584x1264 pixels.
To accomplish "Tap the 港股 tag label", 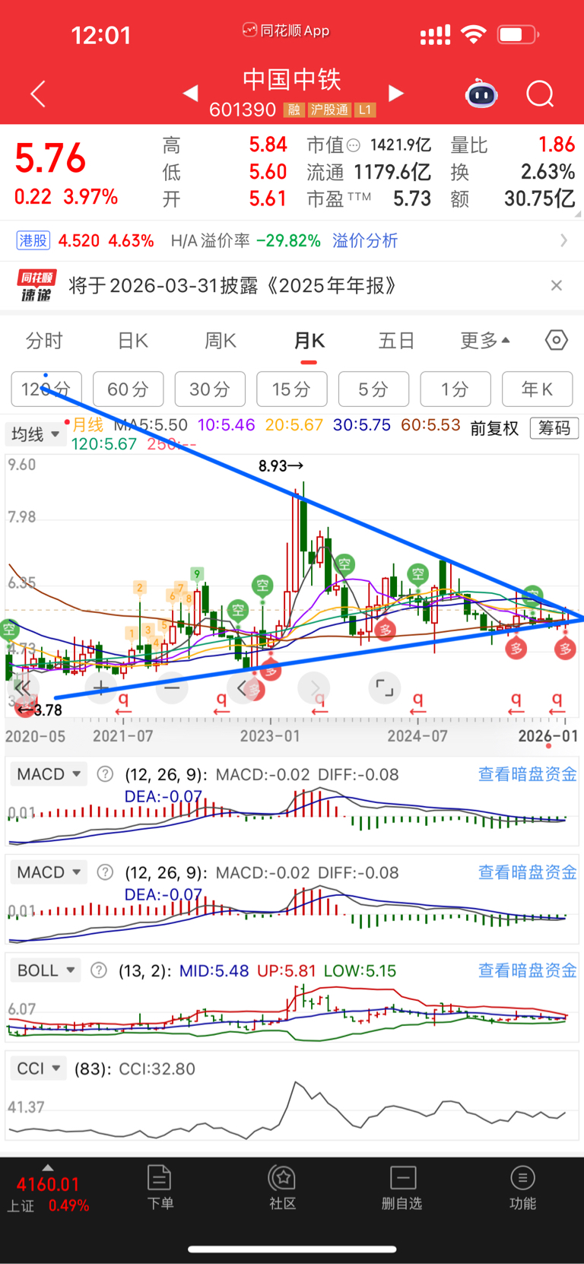I will [x=33, y=240].
